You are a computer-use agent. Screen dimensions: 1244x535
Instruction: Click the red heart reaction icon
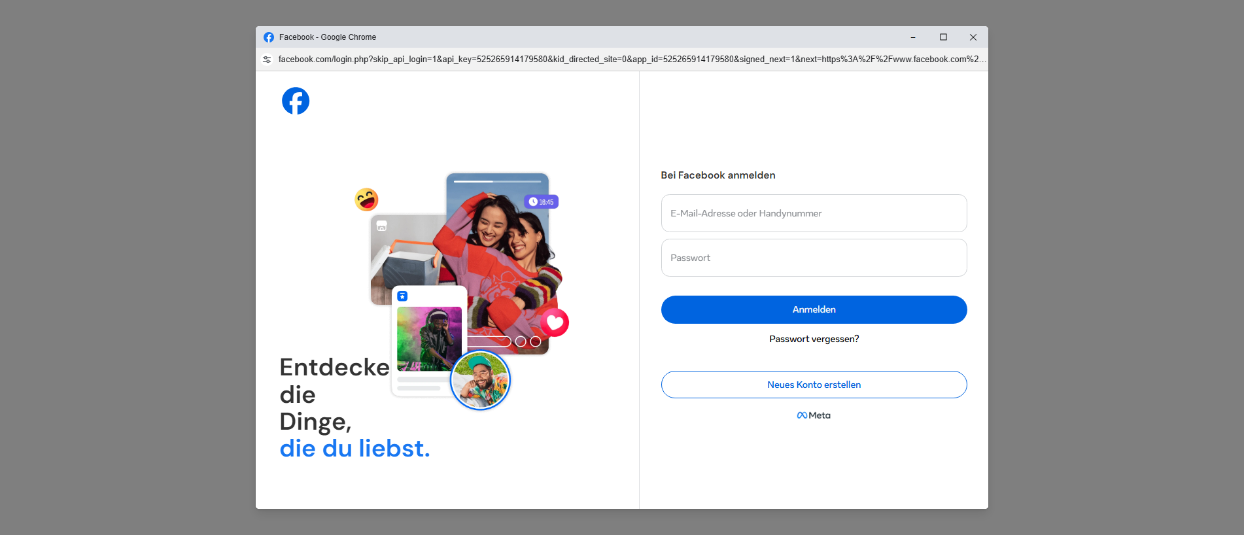tap(555, 322)
